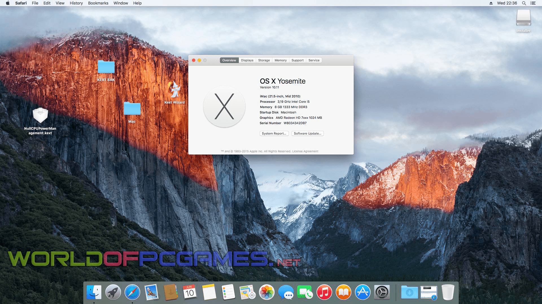542x304 pixels.
Task: Open Launchpad from the dock
Action: (113, 292)
